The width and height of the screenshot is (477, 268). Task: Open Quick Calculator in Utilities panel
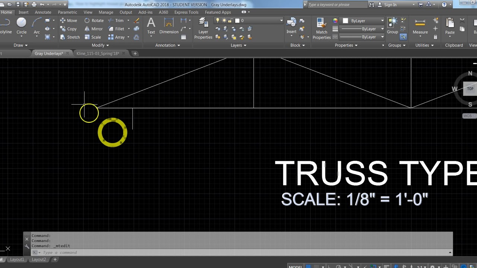(x=435, y=37)
